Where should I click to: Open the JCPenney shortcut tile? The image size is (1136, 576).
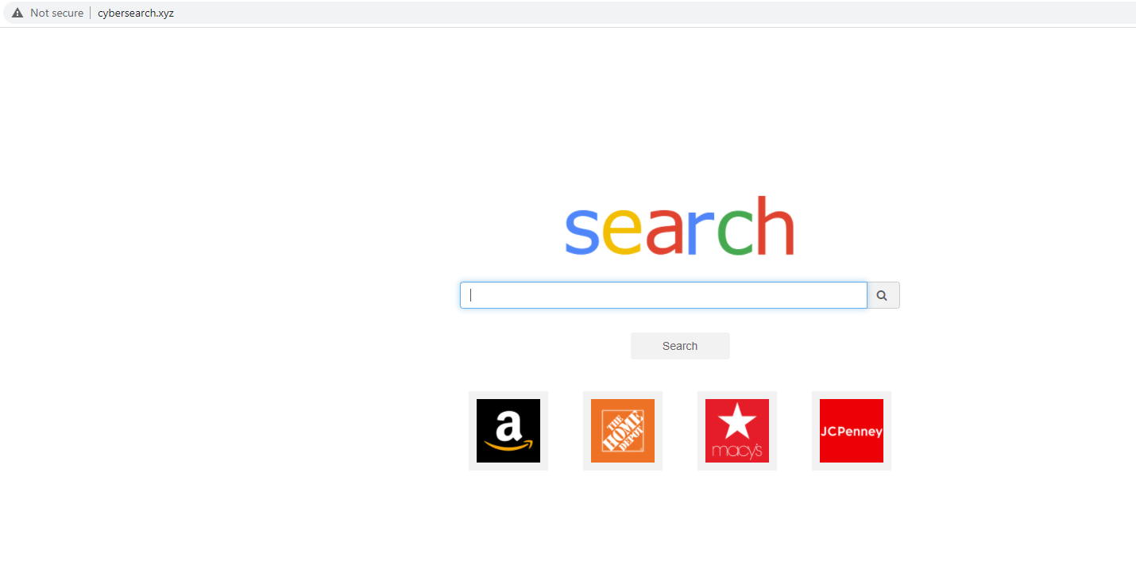[x=852, y=431]
